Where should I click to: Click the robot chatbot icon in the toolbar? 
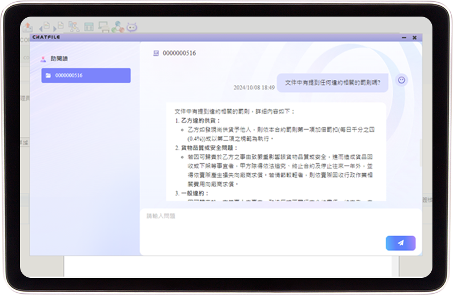point(132,27)
